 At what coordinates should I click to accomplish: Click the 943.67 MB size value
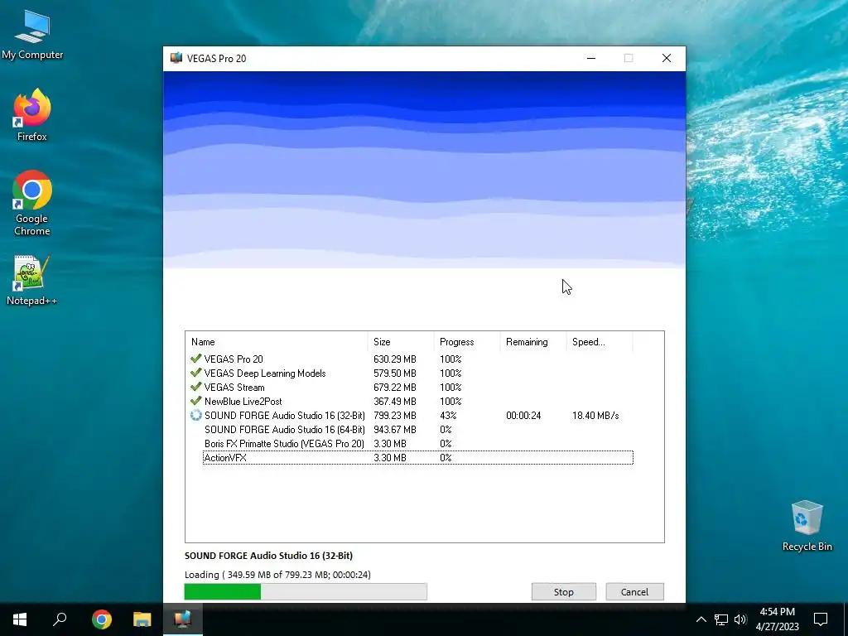coord(395,430)
